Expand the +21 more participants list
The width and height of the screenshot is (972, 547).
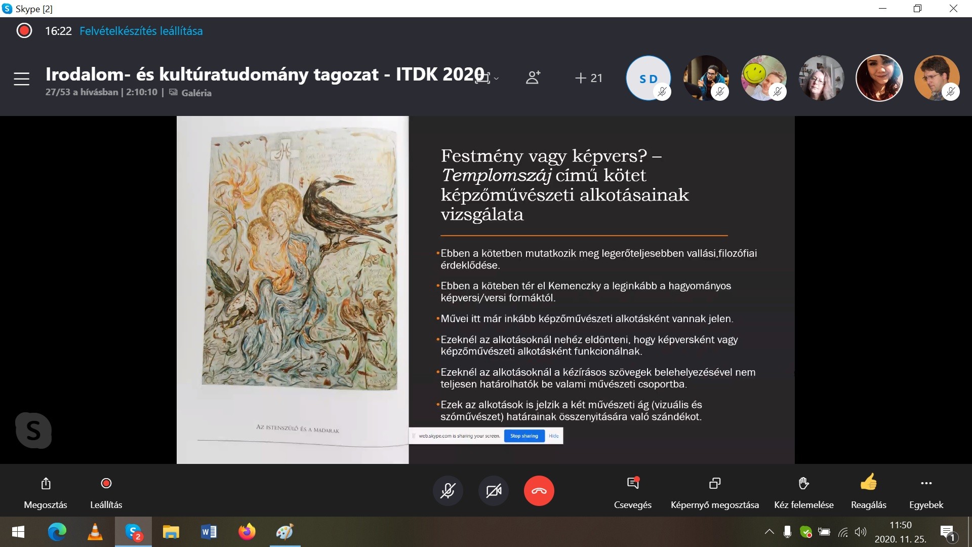589,78
